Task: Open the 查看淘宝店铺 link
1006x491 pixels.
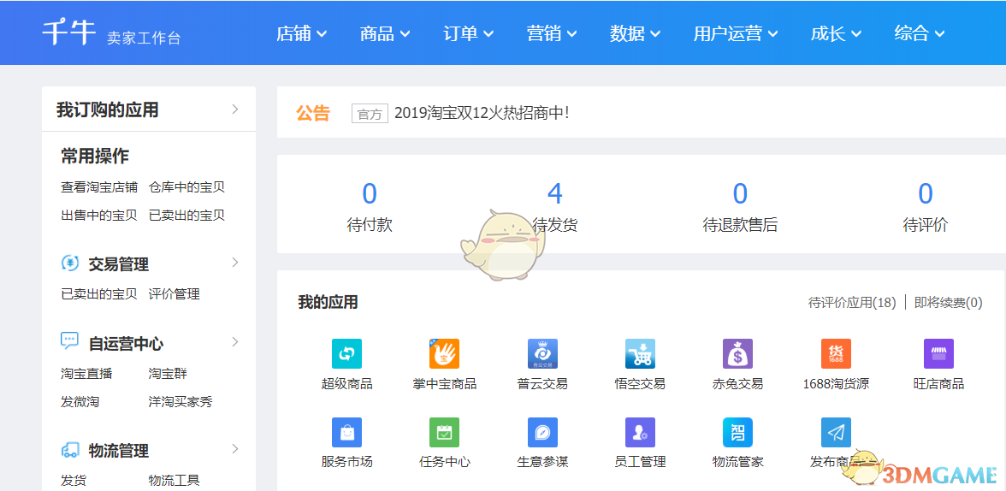Action: point(99,187)
